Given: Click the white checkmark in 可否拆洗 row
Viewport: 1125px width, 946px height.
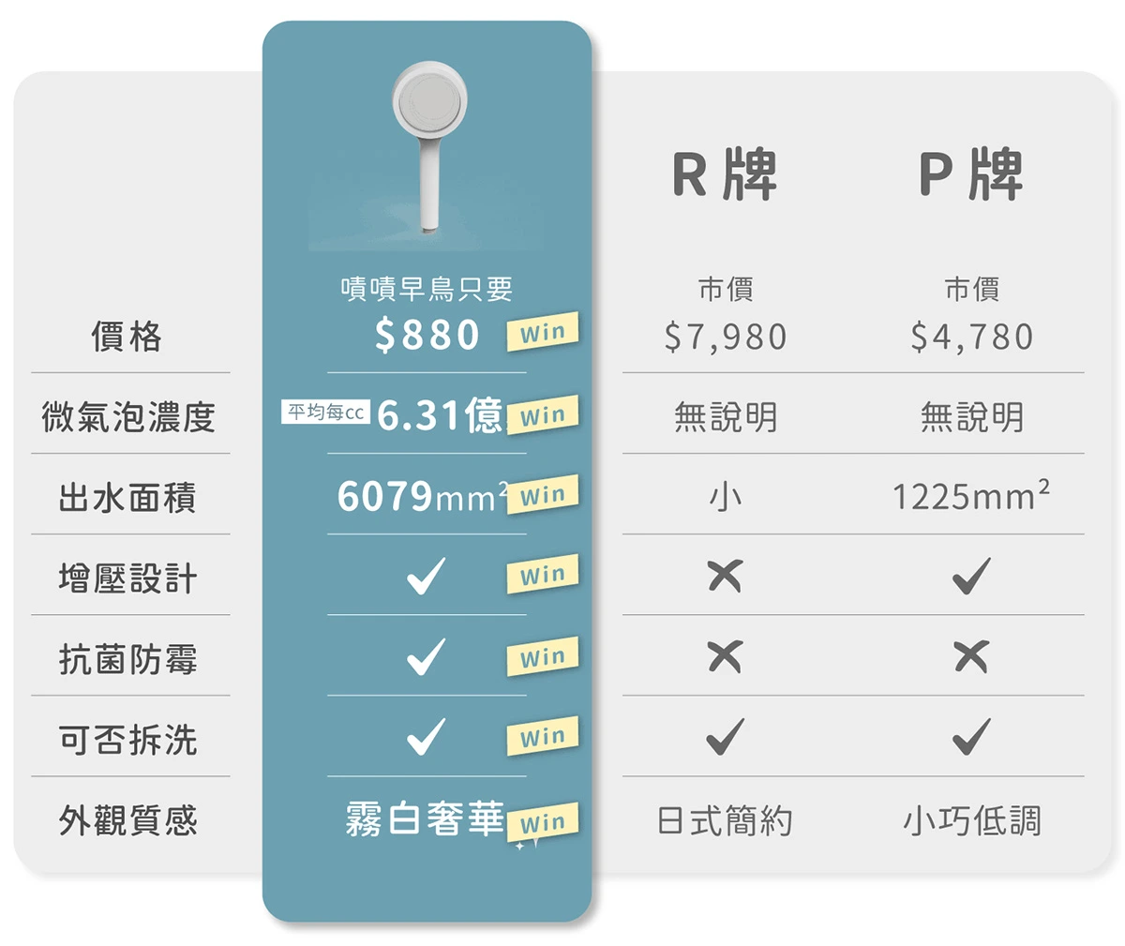Looking at the screenshot, I should (x=426, y=737).
